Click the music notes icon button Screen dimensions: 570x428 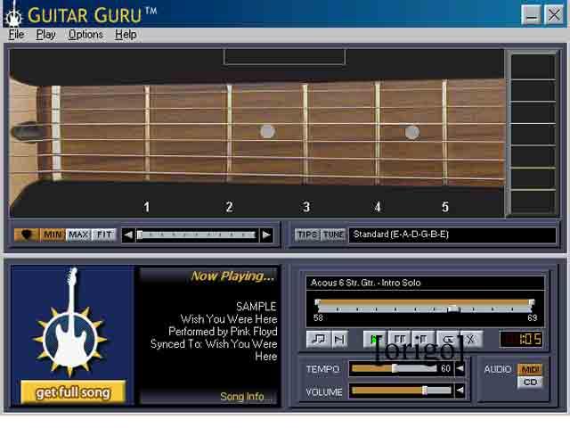tap(319, 340)
